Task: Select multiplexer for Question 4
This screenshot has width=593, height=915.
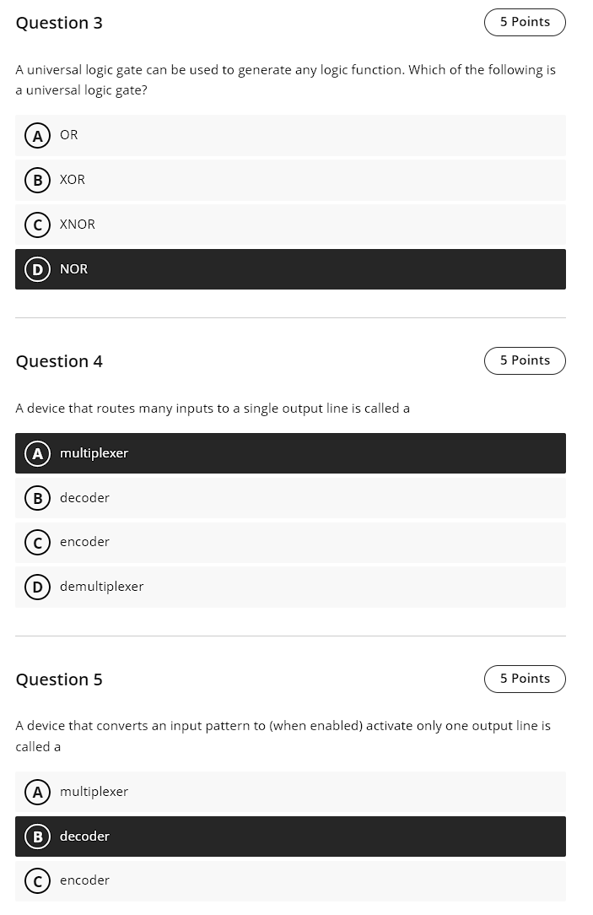Action: click(290, 453)
